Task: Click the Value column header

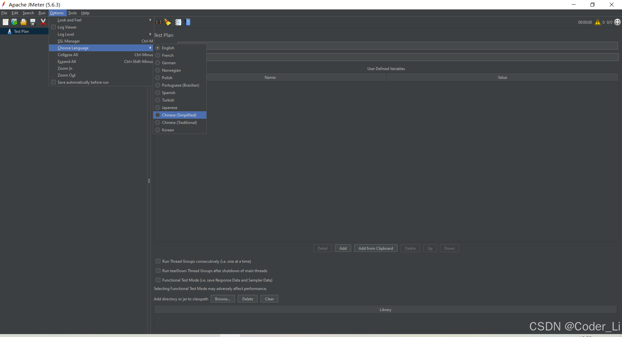Action: 502,78
